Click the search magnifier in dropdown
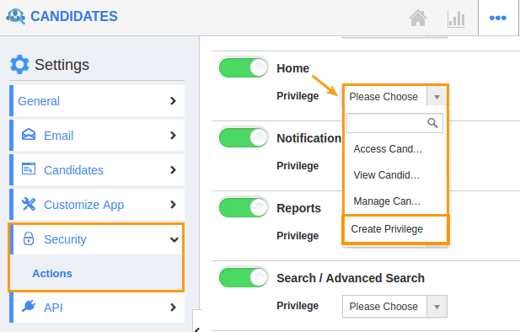Image resolution: width=520 pixels, height=332 pixels. 432,123
